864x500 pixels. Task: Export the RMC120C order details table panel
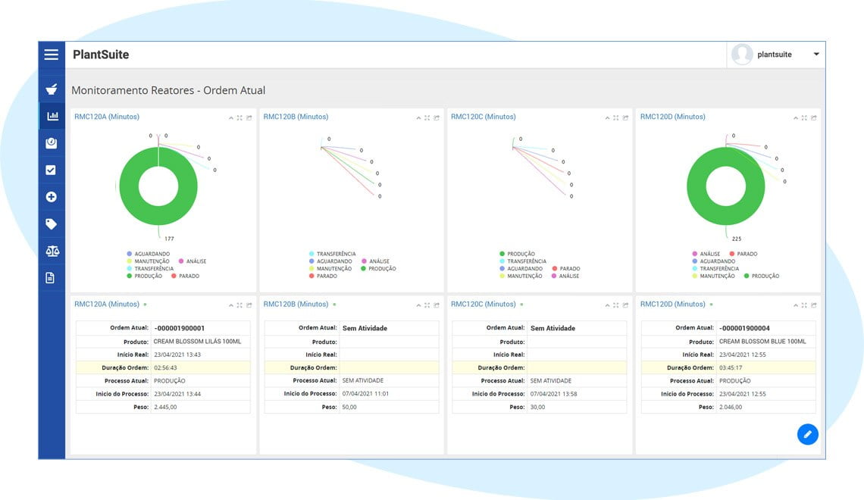click(625, 305)
